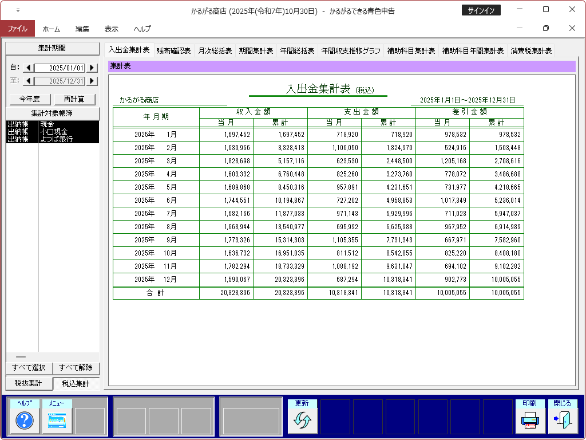Image resolution: width=586 pixels, height=440 pixels.
Task: Click the quick access toolbar customize arrow
Action: point(17,10)
